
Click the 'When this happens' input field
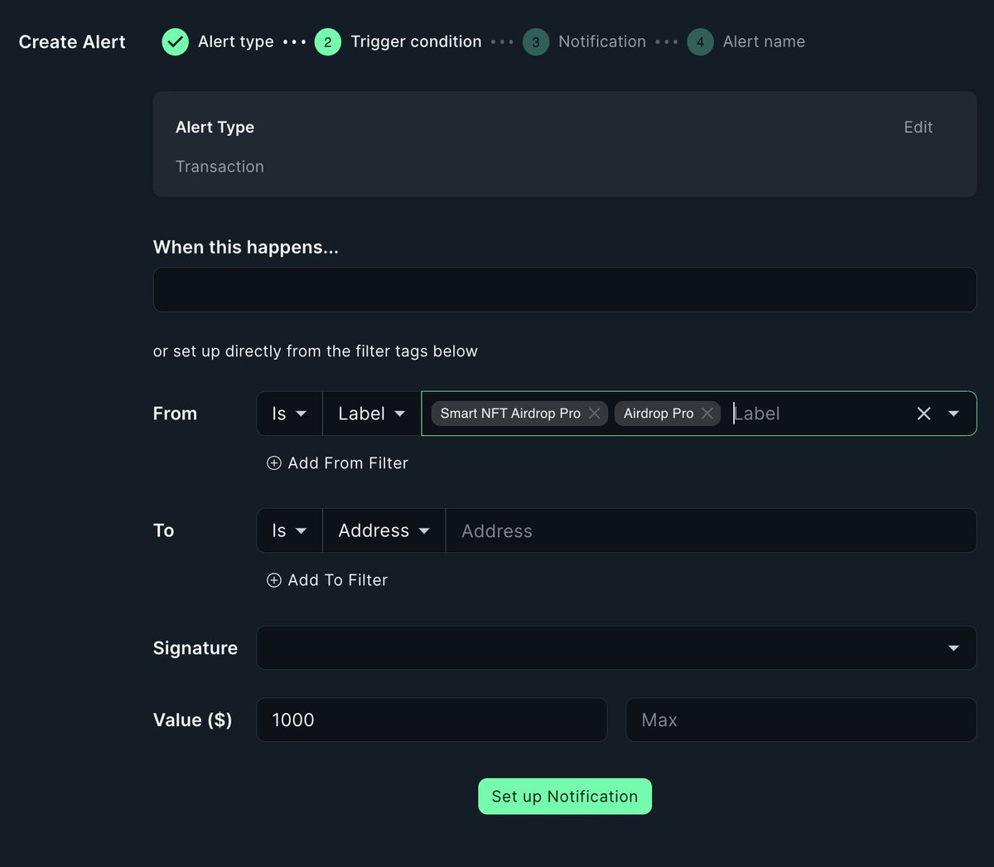click(564, 289)
